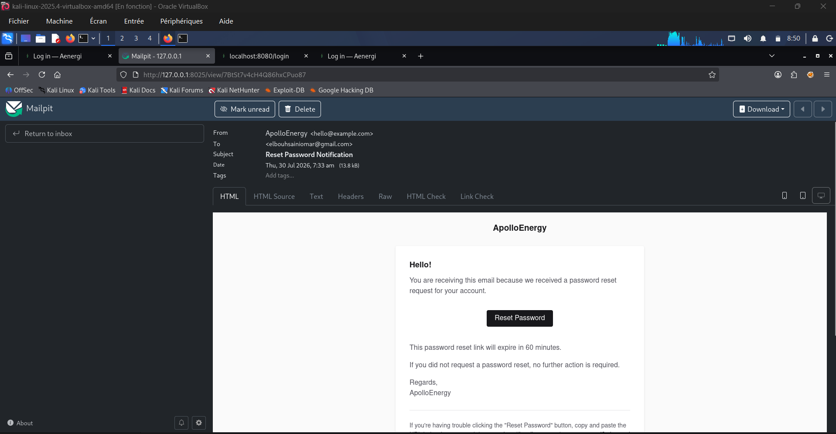Switch to workspace 2

click(122, 38)
